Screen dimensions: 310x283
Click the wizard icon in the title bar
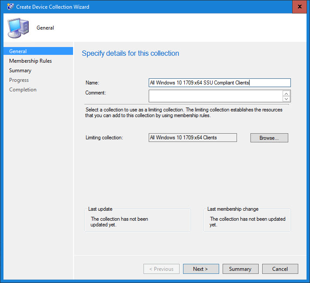point(10,7)
